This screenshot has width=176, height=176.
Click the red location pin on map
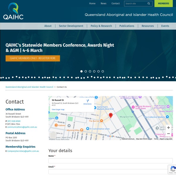[x=111, y=115]
